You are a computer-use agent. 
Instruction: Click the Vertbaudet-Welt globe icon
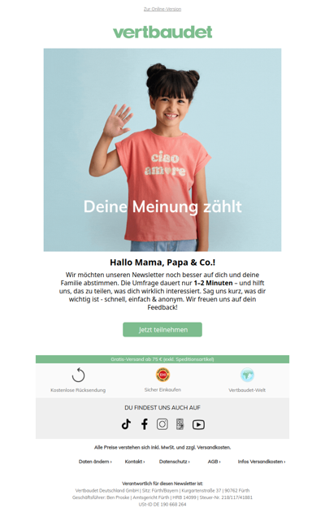[x=247, y=375]
